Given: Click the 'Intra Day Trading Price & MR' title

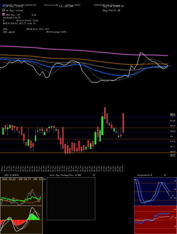Looking at the screenshot, I should (x=65, y=175).
